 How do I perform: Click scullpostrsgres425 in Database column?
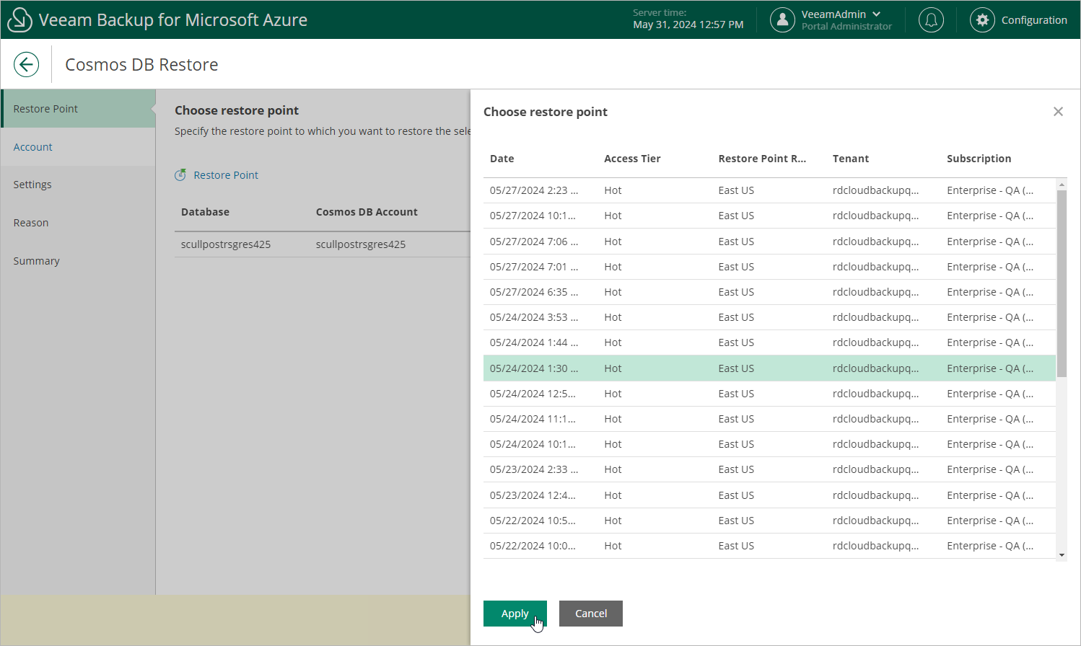coord(226,244)
